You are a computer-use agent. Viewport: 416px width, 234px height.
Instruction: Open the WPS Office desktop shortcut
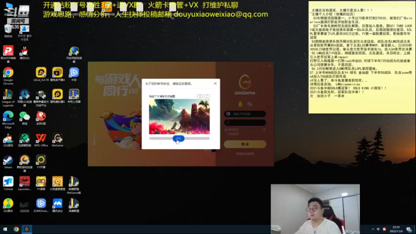[x=41, y=140]
